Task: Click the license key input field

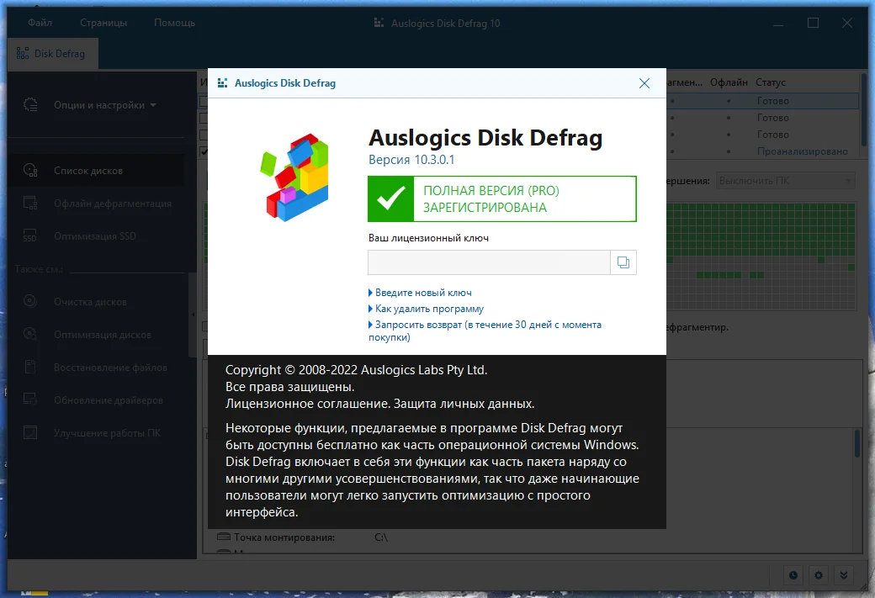Action: click(489, 262)
